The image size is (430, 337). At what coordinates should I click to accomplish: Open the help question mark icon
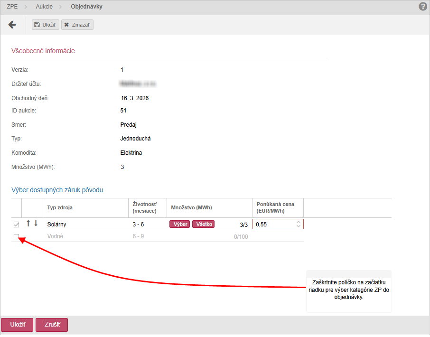pyautogui.click(x=423, y=7)
